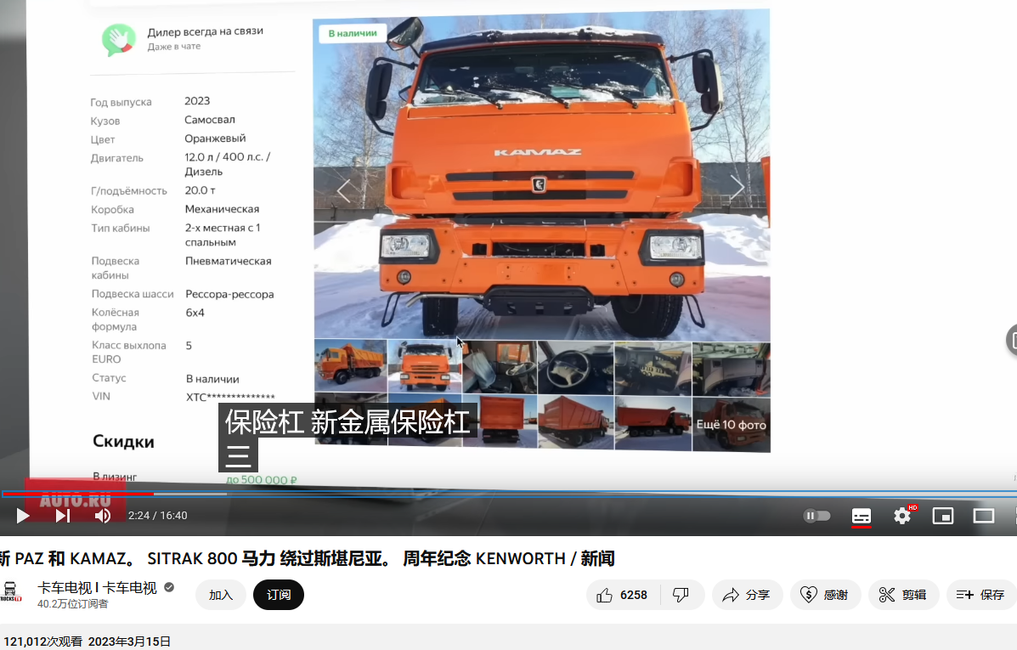Click the Пневматическая suspension value
The height and width of the screenshot is (650, 1017).
[229, 261]
